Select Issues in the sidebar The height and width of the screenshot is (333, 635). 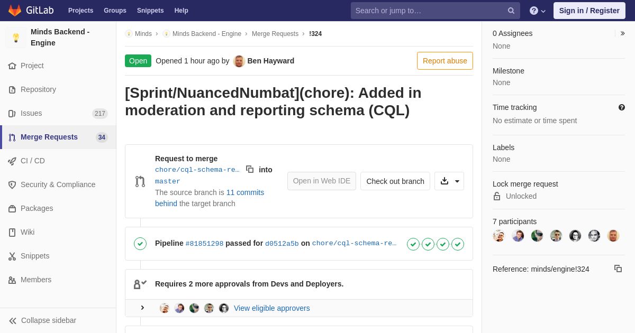point(58,114)
